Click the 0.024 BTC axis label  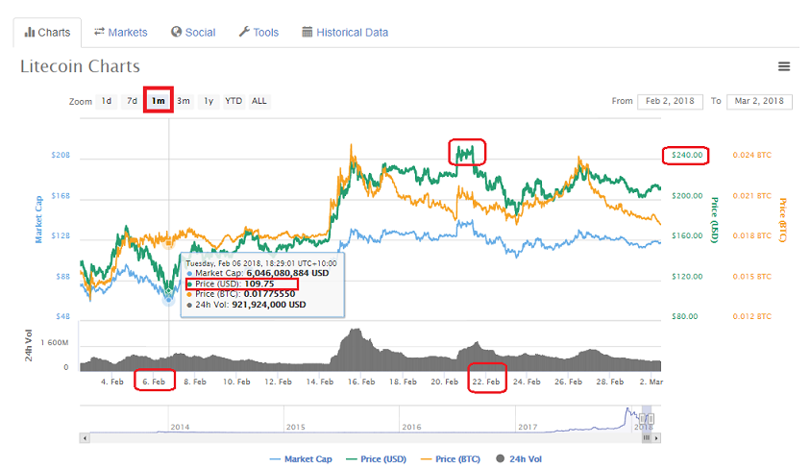tap(752, 155)
